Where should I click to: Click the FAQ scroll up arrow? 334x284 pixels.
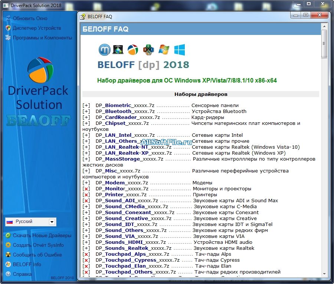click(324, 26)
